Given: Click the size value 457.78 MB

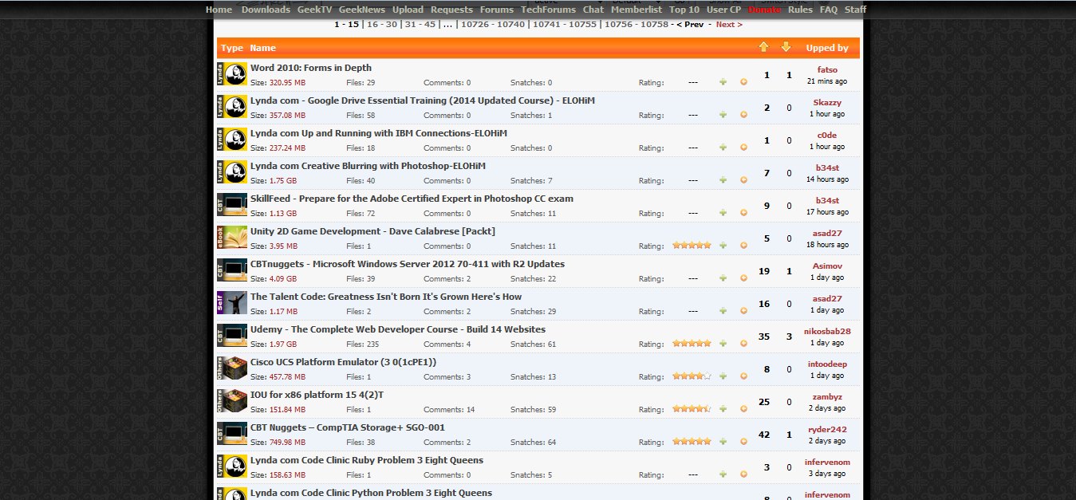Looking at the screenshot, I should 287,377.
